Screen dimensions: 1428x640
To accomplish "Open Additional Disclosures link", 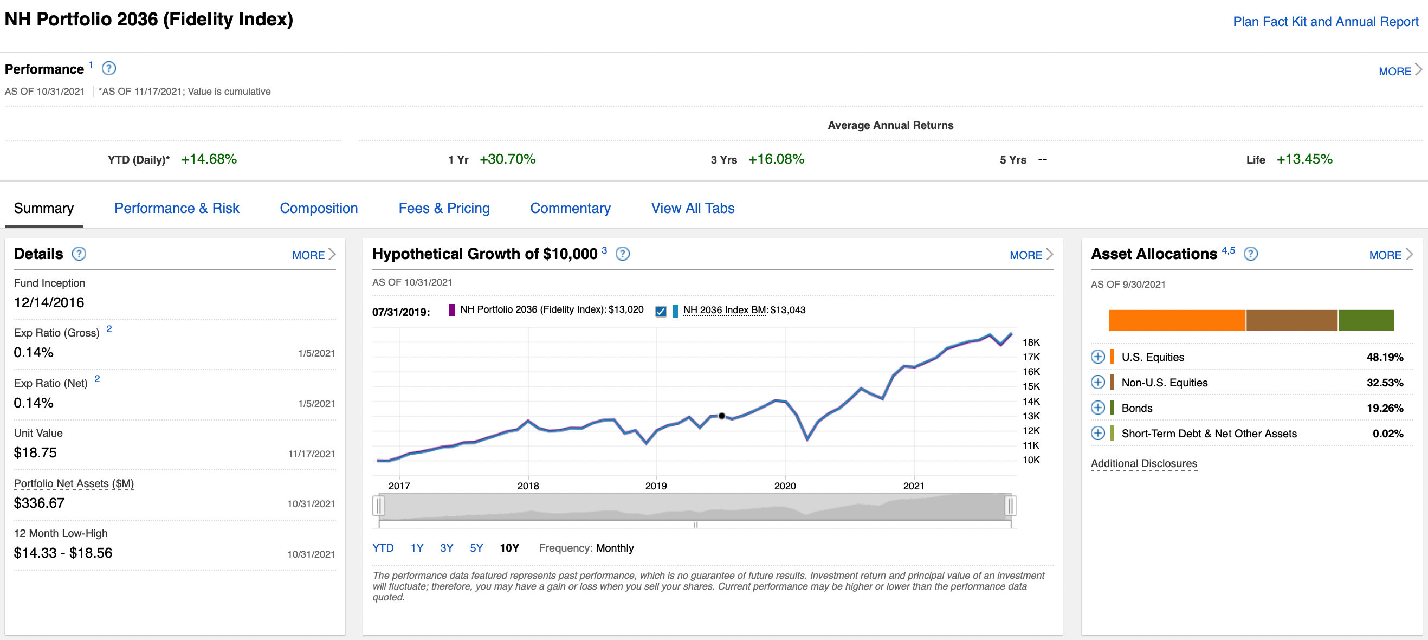I will [1143, 464].
